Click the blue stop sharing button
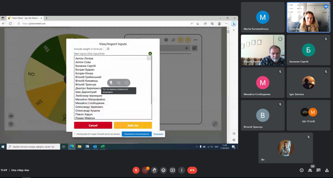333x178 pixels. pos(137,134)
